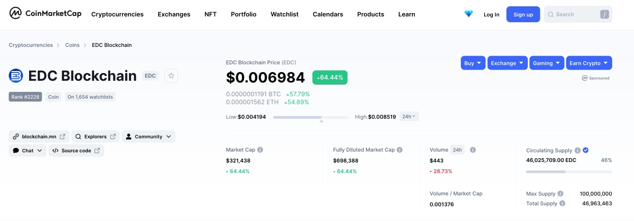Go to Watchlist
The image size is (634, 221).
(x=285, y=14)
